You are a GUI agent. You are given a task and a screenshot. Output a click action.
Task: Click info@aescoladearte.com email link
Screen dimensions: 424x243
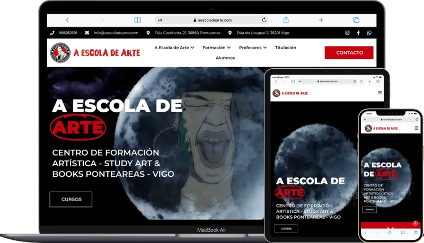116,33
